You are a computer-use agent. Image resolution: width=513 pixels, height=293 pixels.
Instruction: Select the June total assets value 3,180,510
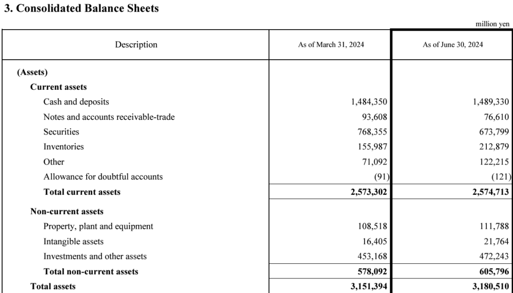(x=490, y=286)
